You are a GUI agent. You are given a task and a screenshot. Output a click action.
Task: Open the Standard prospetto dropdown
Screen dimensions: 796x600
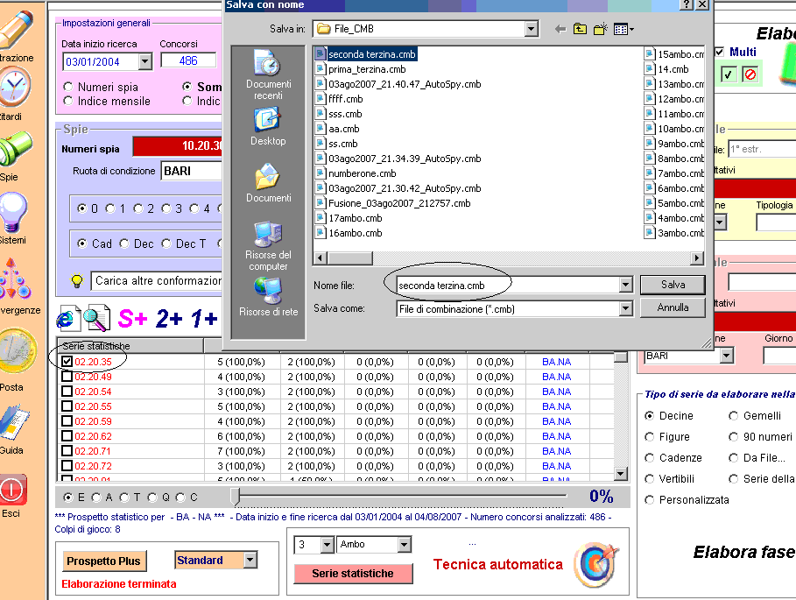250,560
